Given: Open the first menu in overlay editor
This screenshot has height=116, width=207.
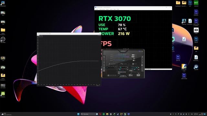Looking at the screenshot, I should click(x=97, y=9).
